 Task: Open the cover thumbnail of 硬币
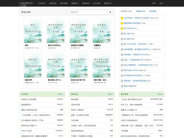pyautogui.click(x=33, y=31)
